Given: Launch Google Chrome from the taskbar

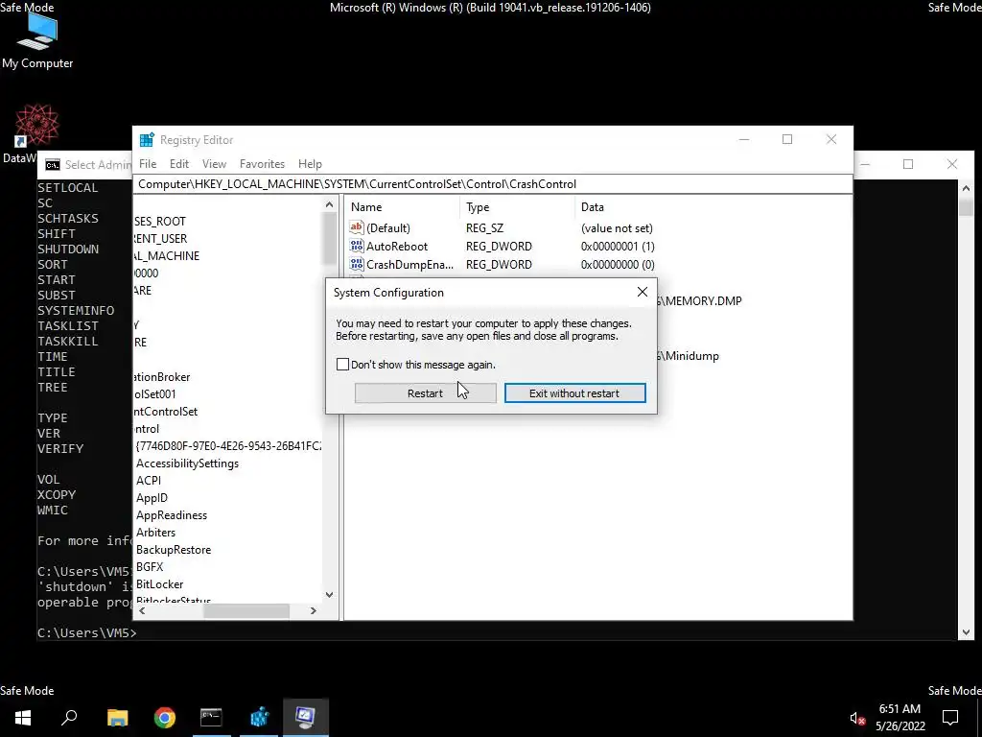Looking at the screenshot, I should tap(165, 717).
